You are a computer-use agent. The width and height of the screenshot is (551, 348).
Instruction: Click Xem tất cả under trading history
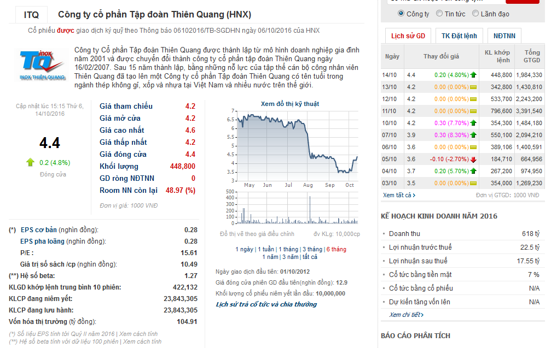click(x=399, y=195)
